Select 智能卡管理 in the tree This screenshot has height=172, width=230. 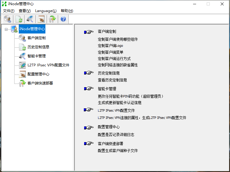point(37,56)
